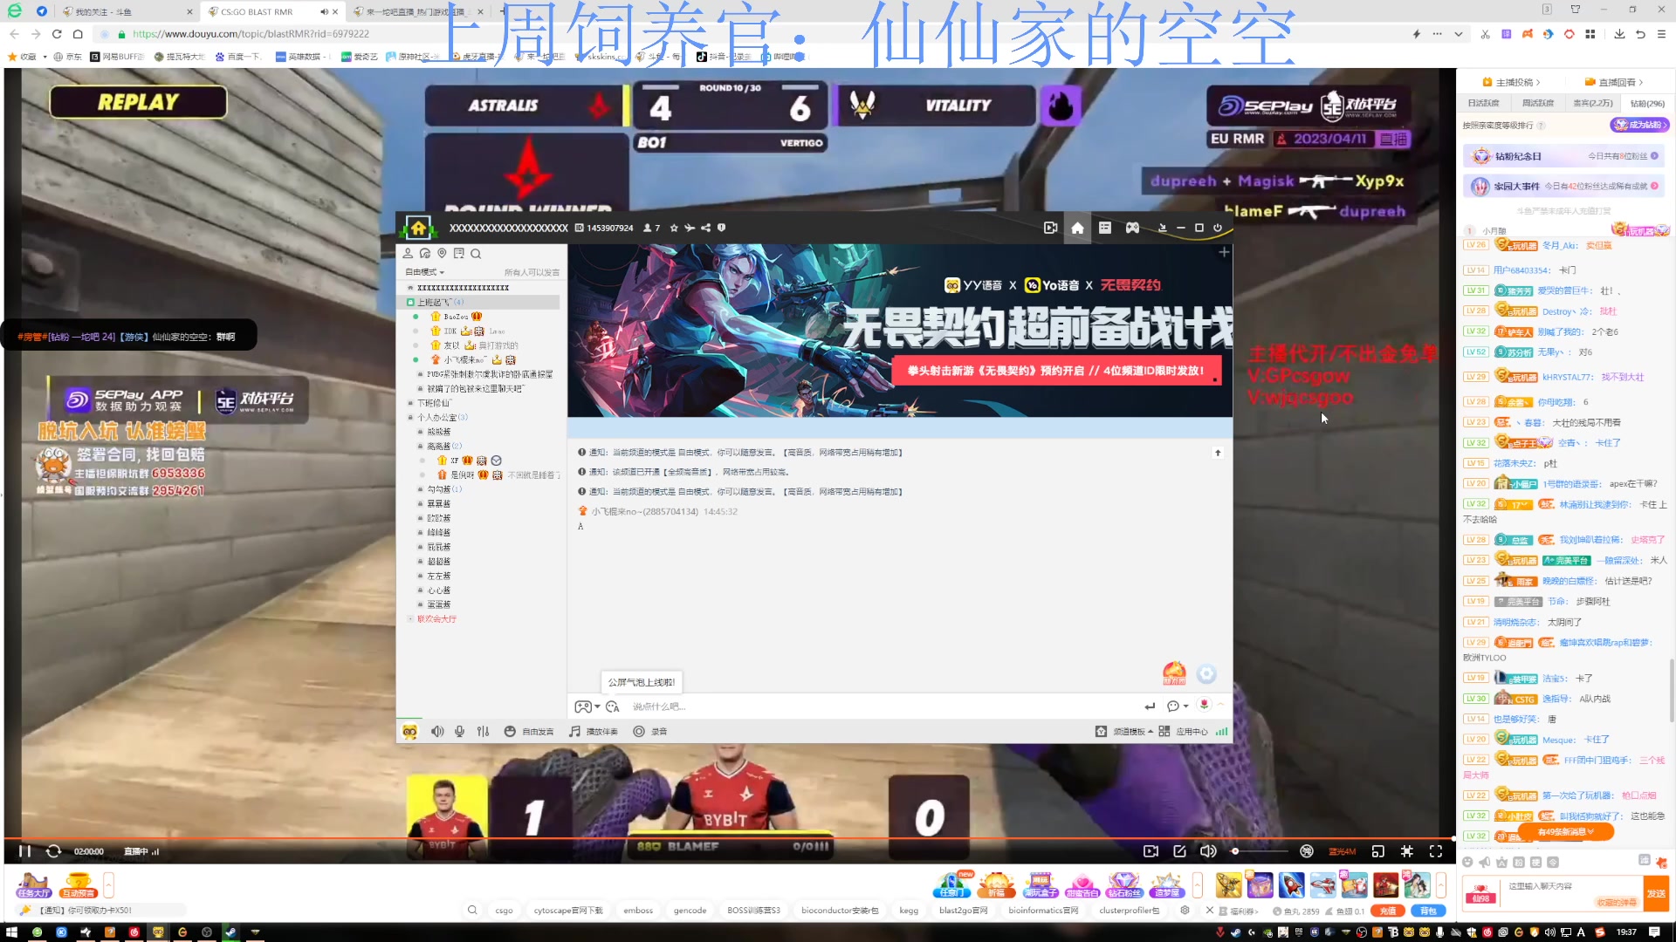Switch 自由发言 speaking mode
The width and height of the screenshot is (1676, 942).
click(x=529, y=731)
